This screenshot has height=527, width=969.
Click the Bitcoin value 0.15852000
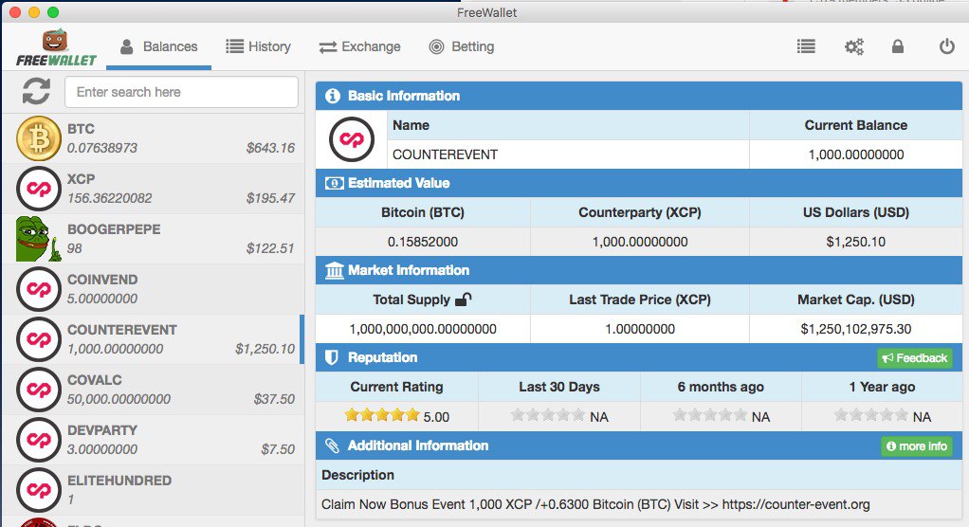pyautogui.click(x=423, y=242)
